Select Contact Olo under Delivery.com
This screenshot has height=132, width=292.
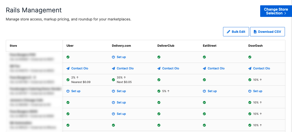125,68
